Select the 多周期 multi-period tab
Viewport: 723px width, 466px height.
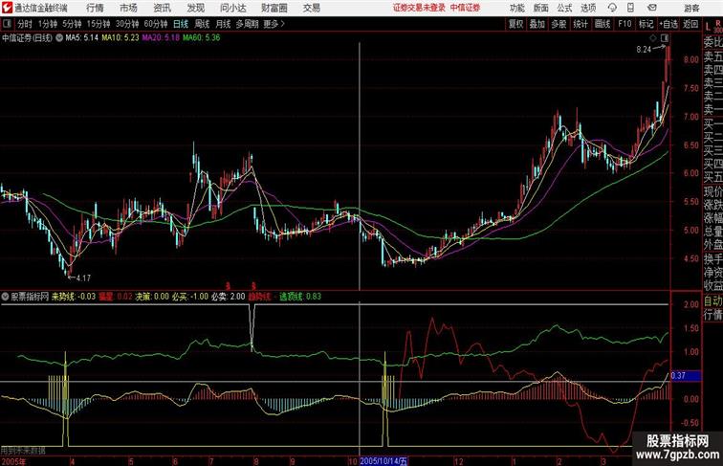pyautogui.click(x=247, y=24)
